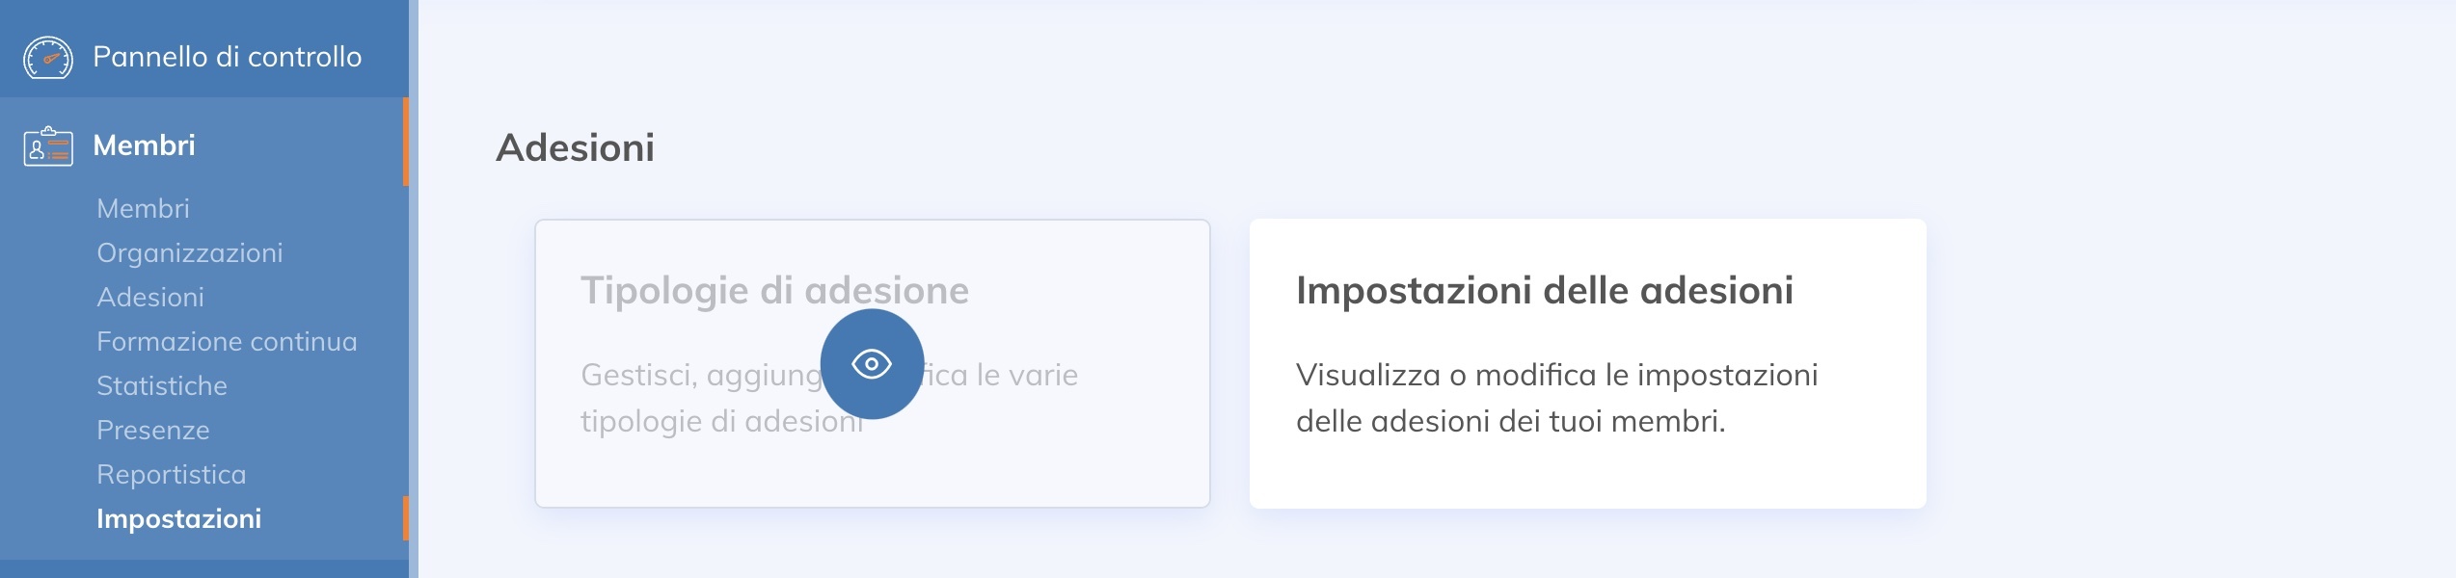Click the Adesioni page heading
The width and height of the screenshot is (2456, 578).
click(x=576, y=147)
